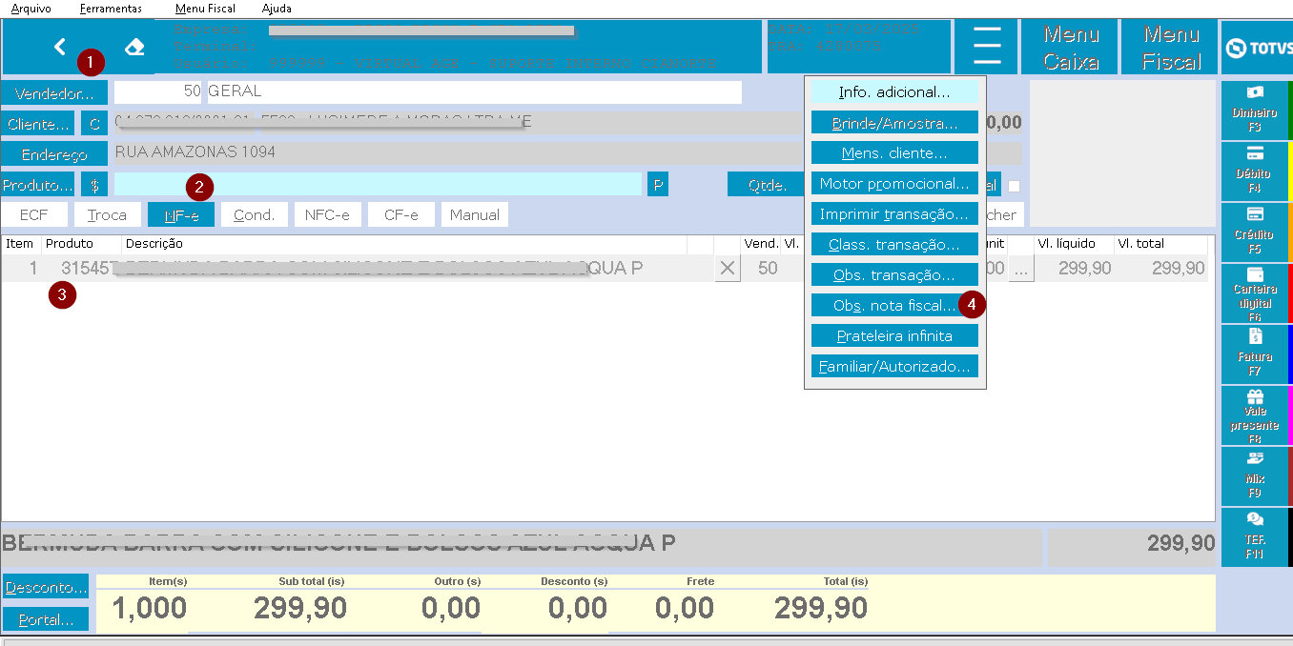
Task: Click the Portal... button
Action: click(x=45, y=619)
